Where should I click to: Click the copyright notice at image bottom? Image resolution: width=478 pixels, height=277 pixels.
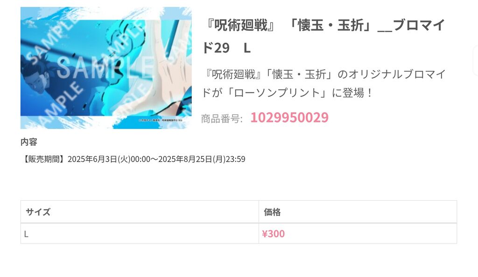click(x=161, y=120)
